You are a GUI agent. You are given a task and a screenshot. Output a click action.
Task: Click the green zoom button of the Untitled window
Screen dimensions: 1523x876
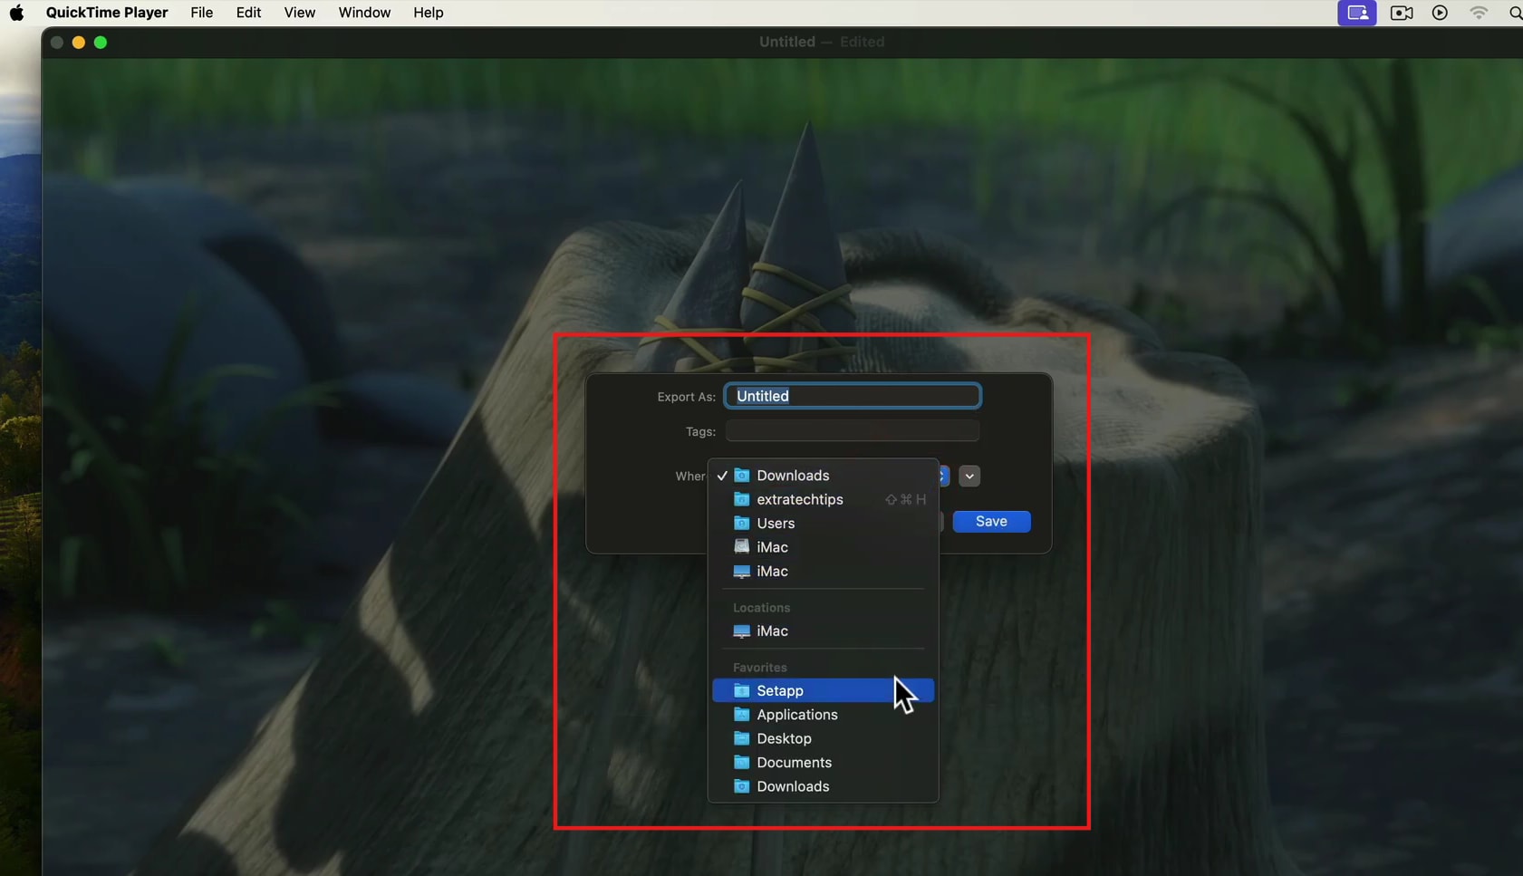pyautogui.click(x=101, y=43)
